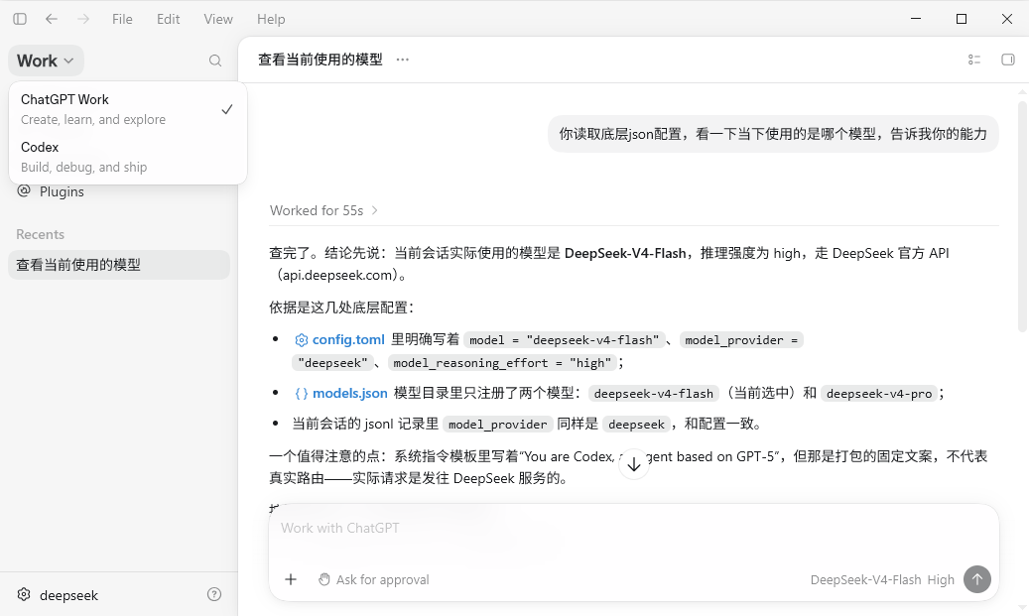Screen dimensions: 1029x616
Task: Open the recent chat 查看当前使用的模型
Action: pyautogui.click(x=119, y=265)
